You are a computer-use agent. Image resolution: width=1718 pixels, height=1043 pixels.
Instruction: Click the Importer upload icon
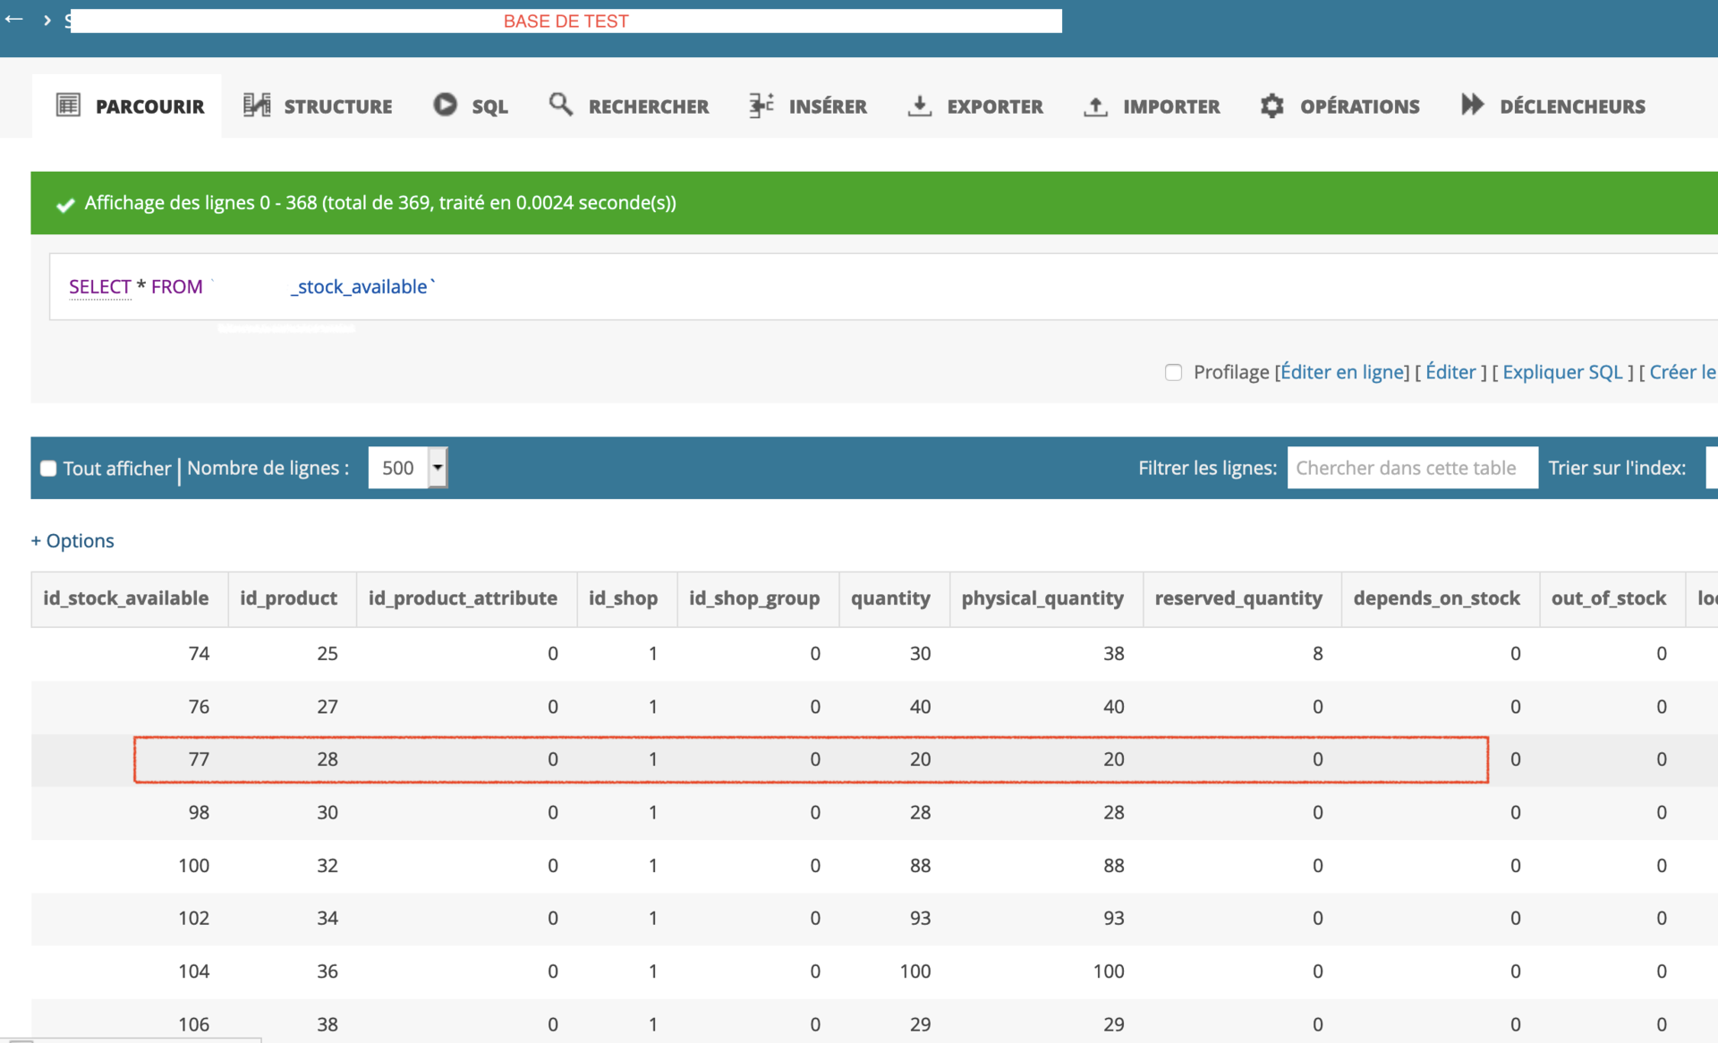pos(1095,106)
